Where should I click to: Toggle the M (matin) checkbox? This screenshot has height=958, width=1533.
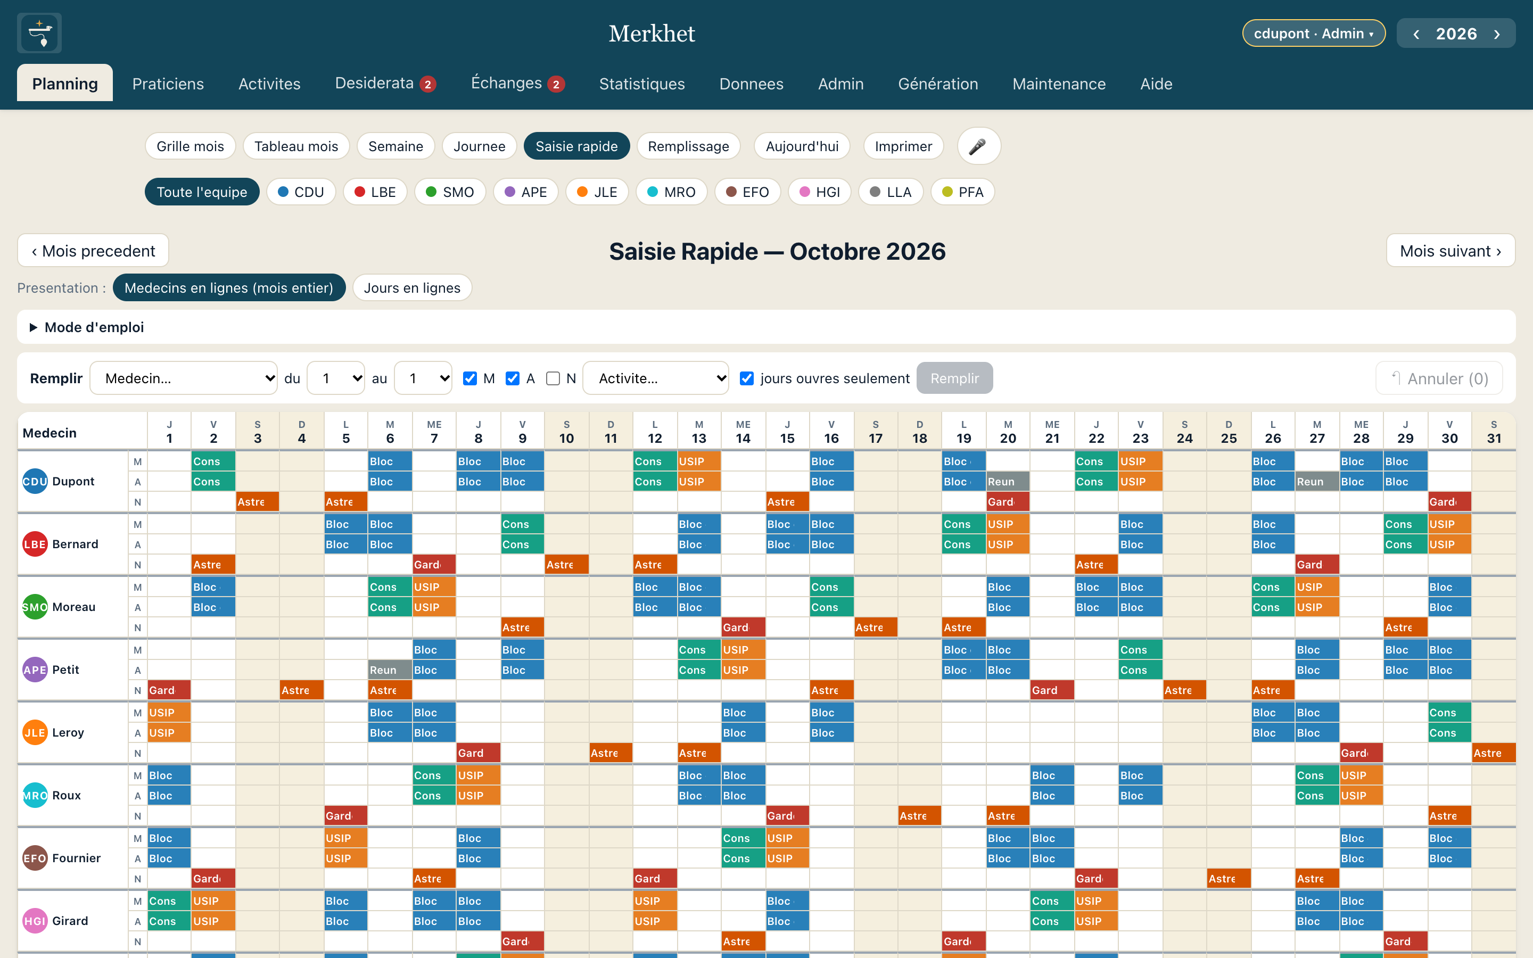[470, 378]
